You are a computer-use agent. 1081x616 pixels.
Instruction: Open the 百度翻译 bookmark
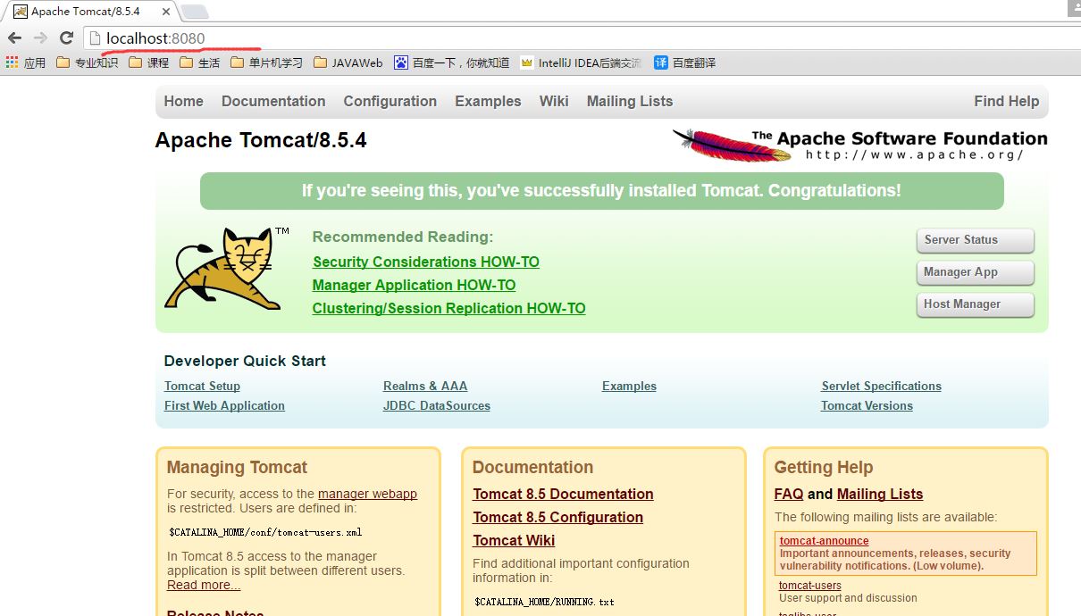pos(684,62)
